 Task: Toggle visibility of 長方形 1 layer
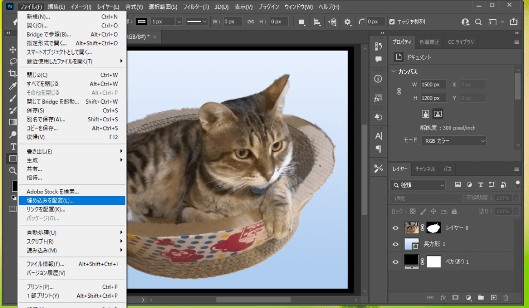pyautogui.click(x=396, y=244)
